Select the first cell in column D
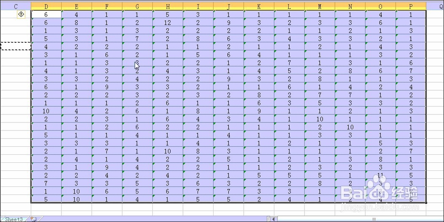This screenshot has height=222, width=444. coord(46,14)
